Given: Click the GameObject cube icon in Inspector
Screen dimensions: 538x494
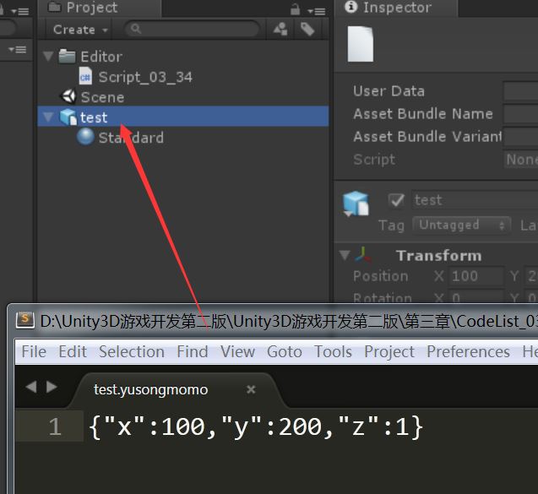Looking at the screenshot, I should coord(356,204).
